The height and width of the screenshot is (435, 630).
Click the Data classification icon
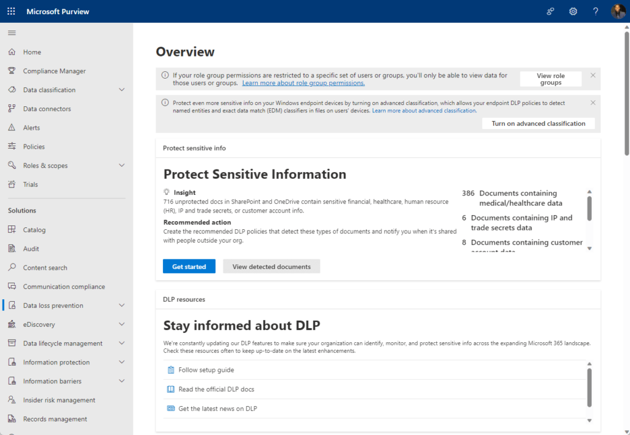12,90
